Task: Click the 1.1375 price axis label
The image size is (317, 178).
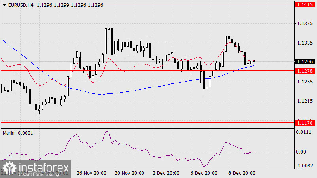Action: (304, 24)
